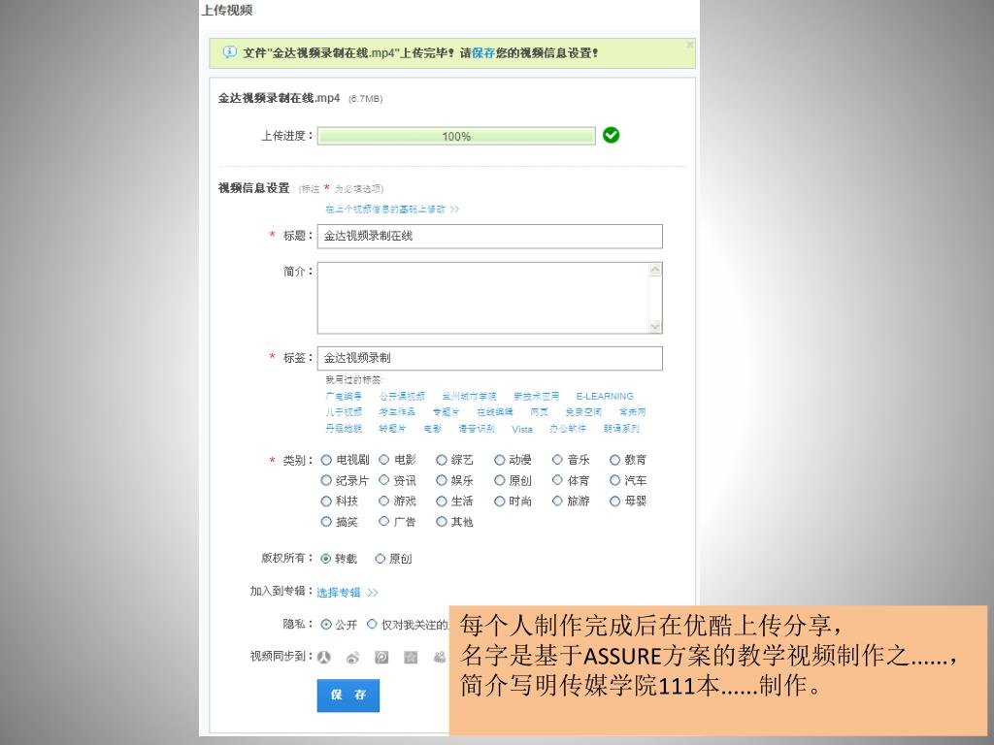The width and height of the screenshot is (994, 745).
Task: Click the info icon in the upload notice
Action: point(229,52)
